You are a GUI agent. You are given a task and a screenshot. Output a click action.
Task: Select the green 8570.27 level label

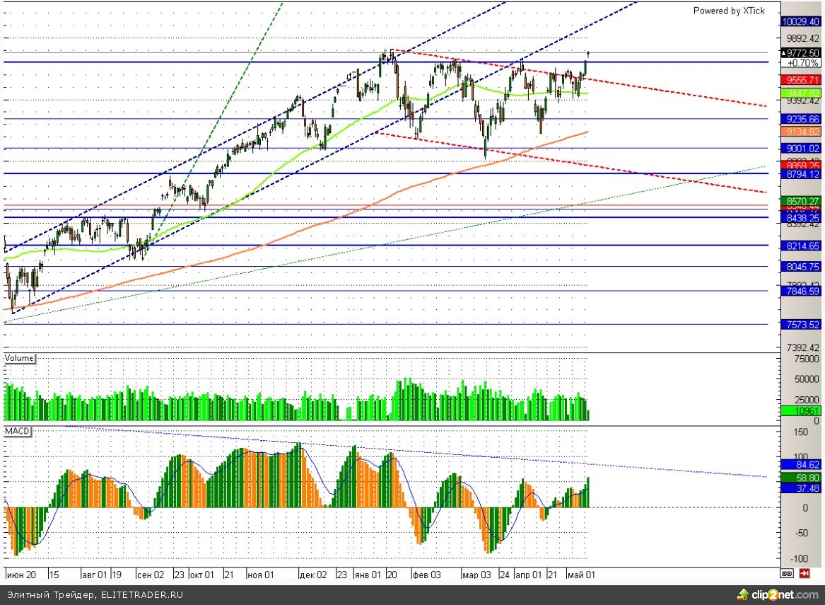tap(801, 201)
